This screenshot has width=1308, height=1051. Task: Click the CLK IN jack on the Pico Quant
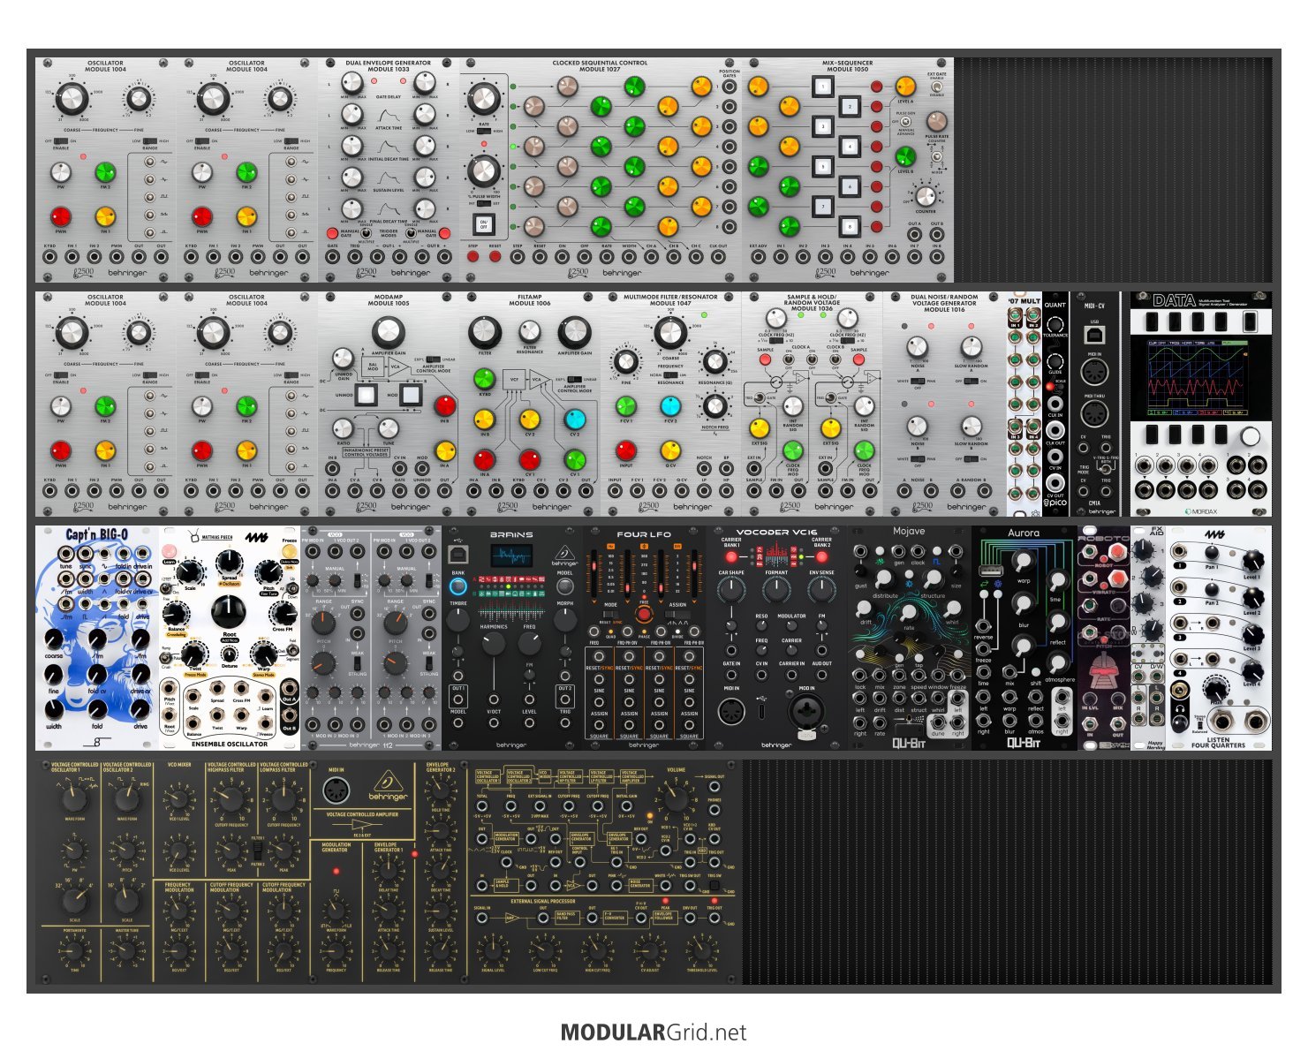pyautogui.click(x=1055, y=403)
